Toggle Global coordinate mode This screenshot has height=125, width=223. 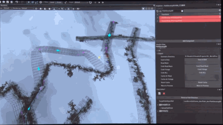pyautogui.click(x=59, y=2)
